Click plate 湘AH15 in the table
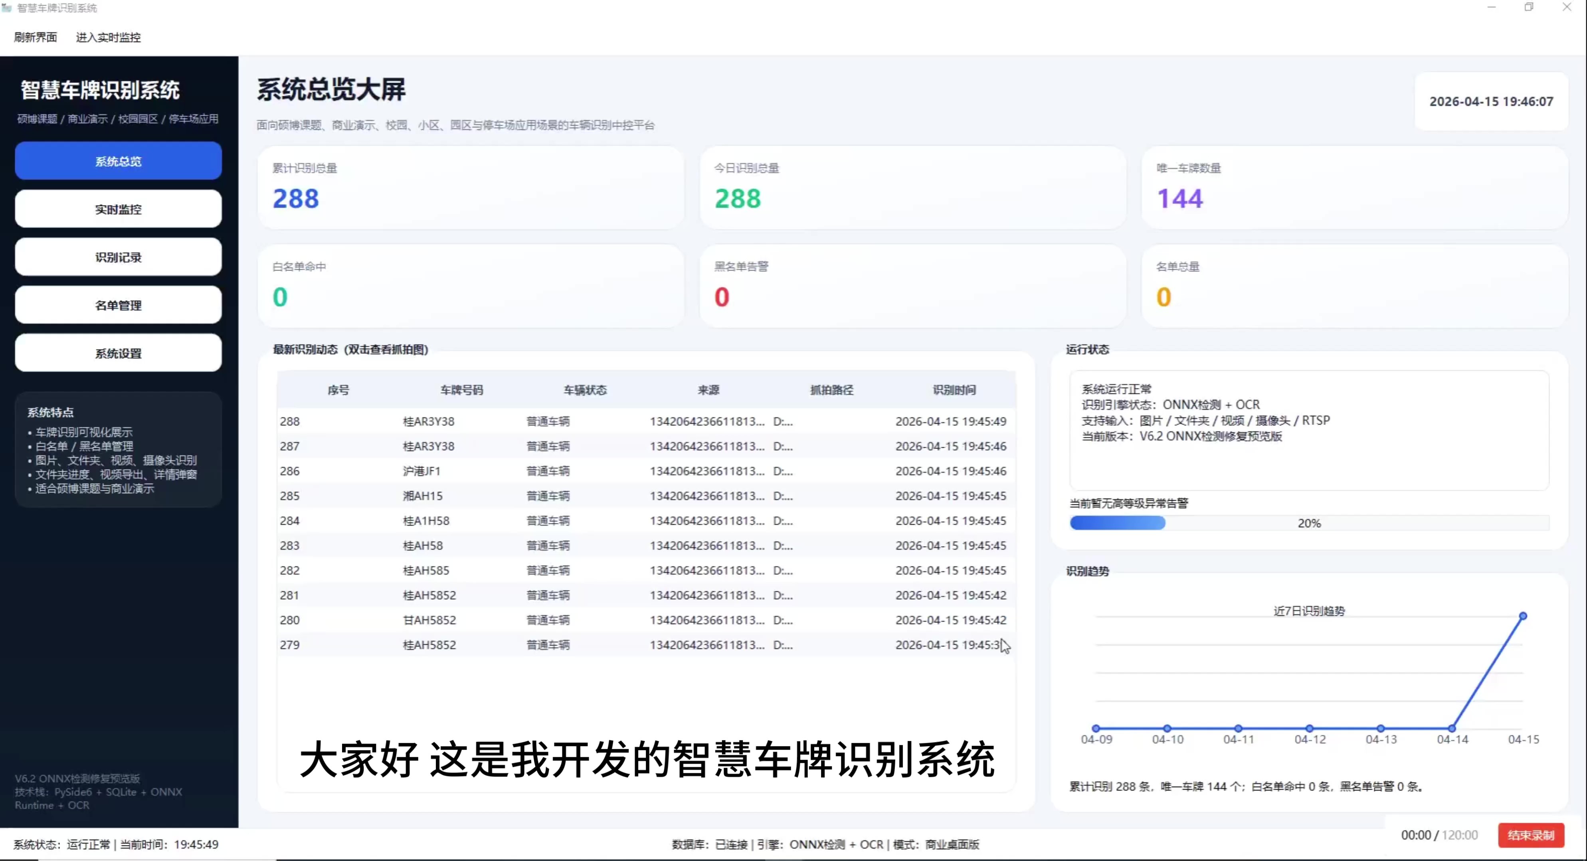The image size is (1587, 861). (x=423, y=496)
